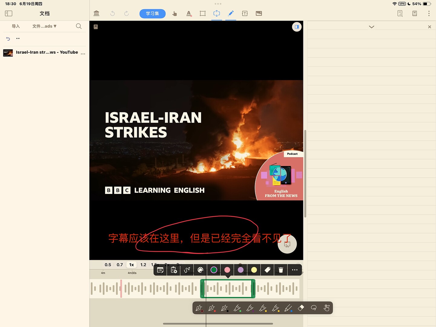Set playback speed to 1.2
The image size is (436, 327).
(x=143, y=265)
